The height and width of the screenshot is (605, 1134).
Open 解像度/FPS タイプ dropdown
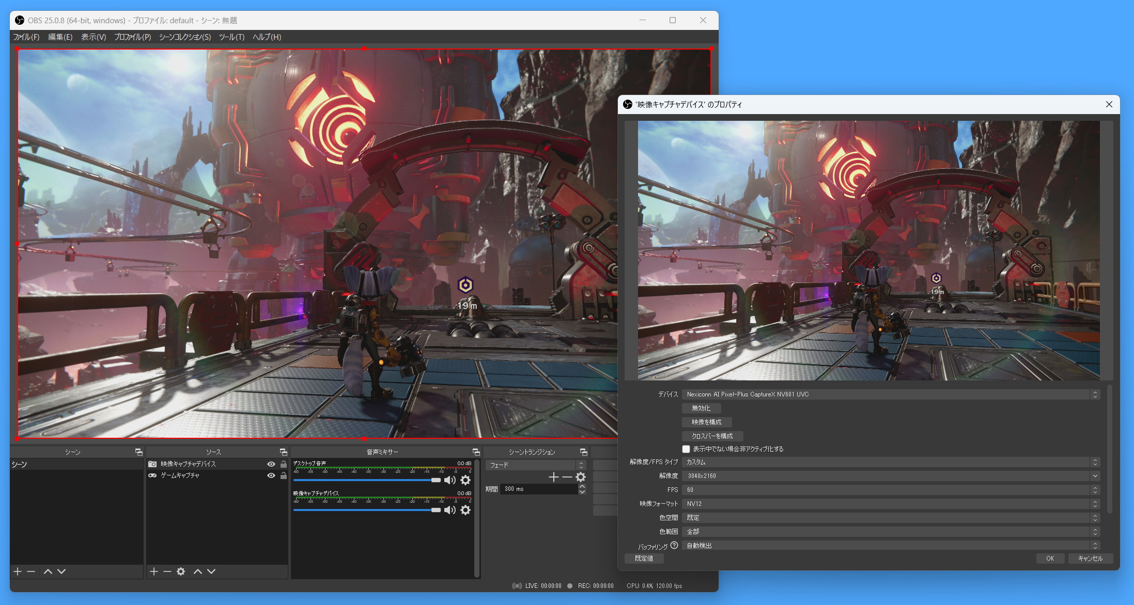[891, 462]
